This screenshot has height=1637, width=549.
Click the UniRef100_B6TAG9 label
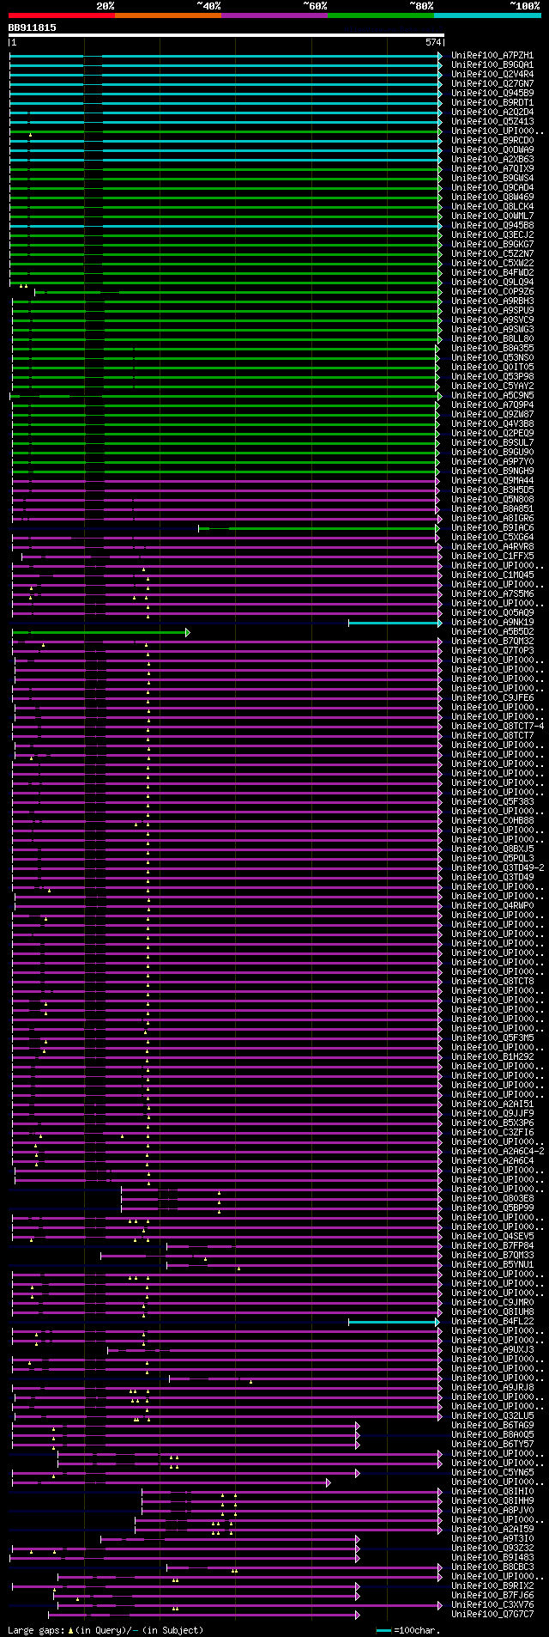click(x=492, y=1425)
